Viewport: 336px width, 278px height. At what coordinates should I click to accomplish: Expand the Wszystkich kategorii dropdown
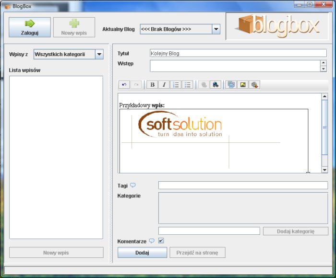pos(99,54)
